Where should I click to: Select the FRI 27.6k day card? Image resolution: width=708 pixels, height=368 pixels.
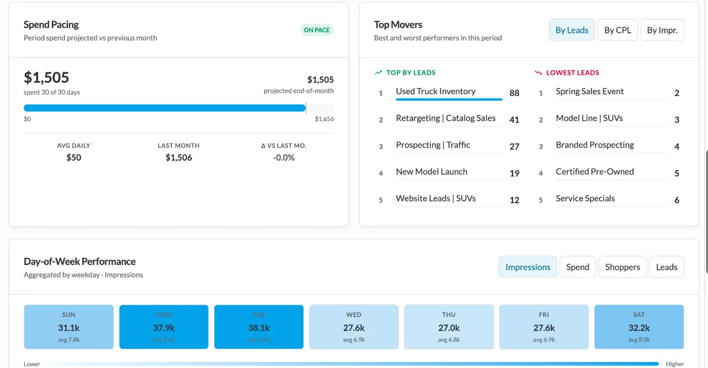pyautogui.click(x=544, y=327)
